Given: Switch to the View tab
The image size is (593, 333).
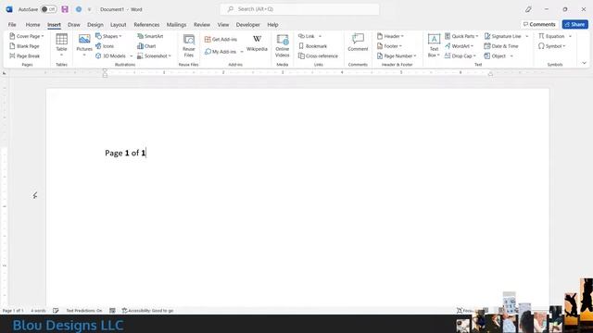Looking at the screenshot, I should tap(223, 25).
